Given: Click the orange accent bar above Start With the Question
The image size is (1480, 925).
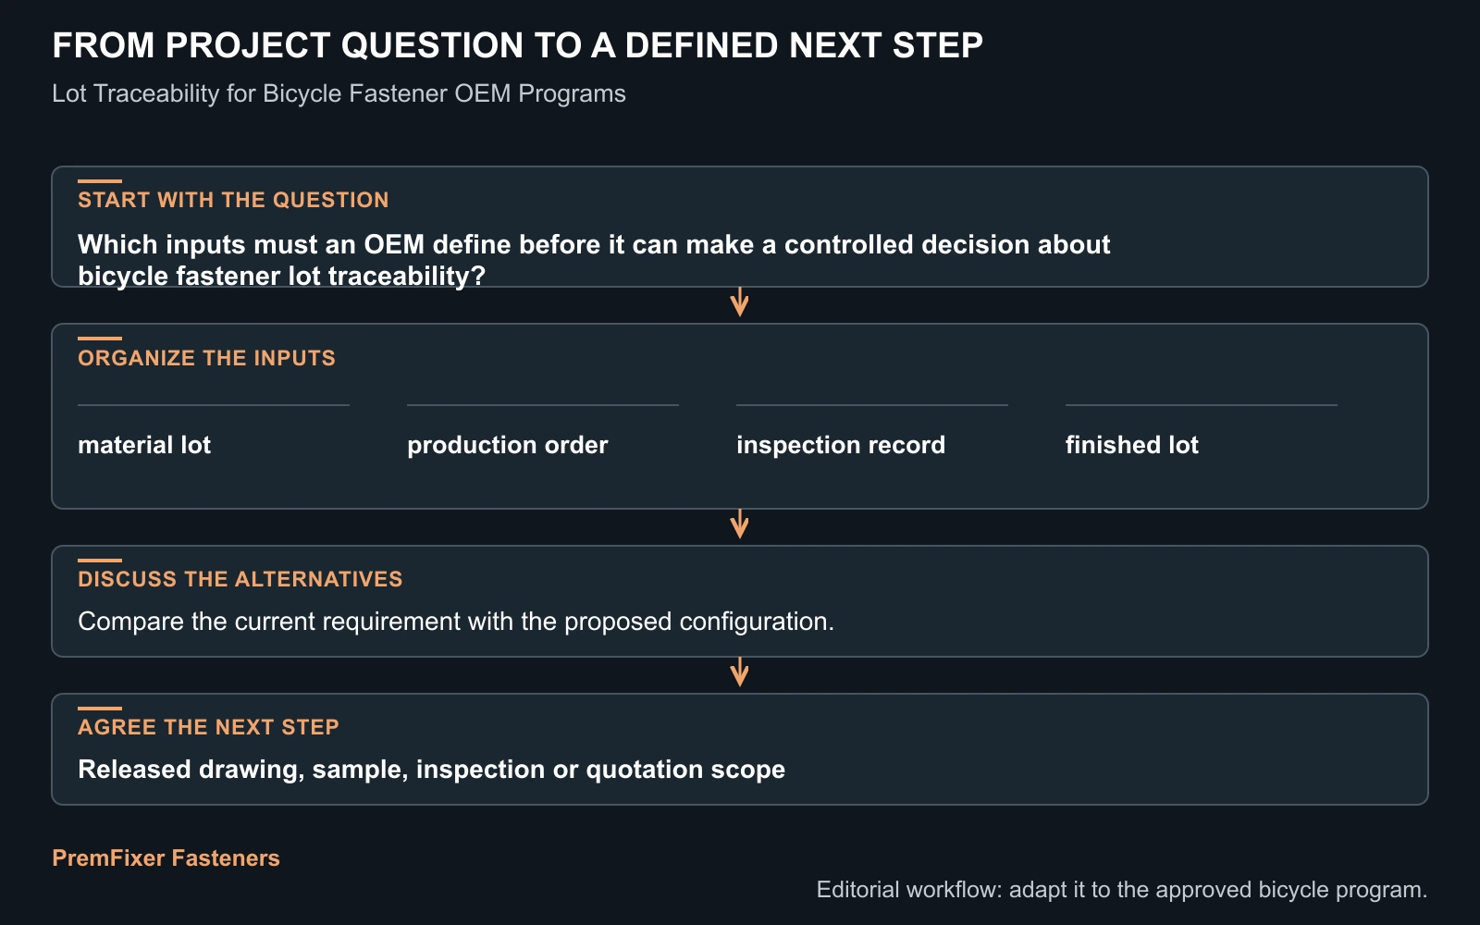Looking at the screenshot, I should pos(100,181).
